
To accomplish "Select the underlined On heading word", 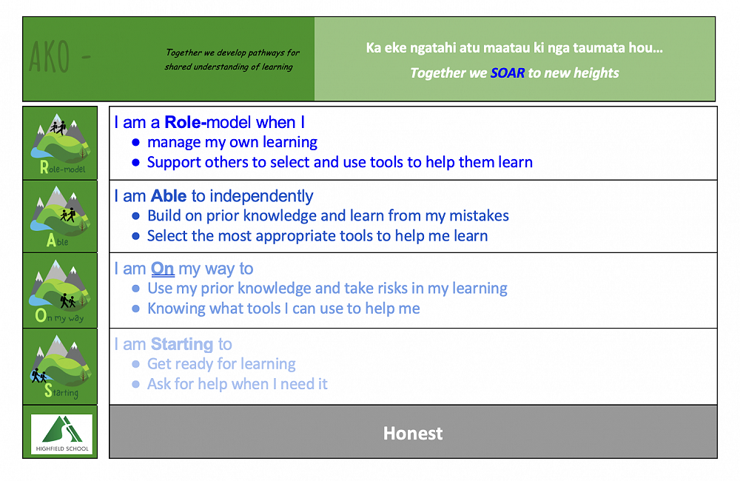I will click(162, 269).
